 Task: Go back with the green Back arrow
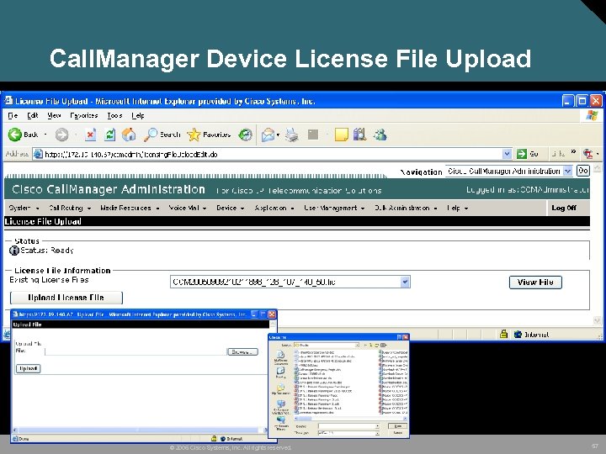15,135
